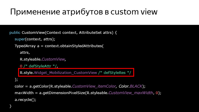Click the "TypedArray a = context.obtainStyledAttributes(" line
Viewport: 199px width, 112px height.
coord(59,46)
